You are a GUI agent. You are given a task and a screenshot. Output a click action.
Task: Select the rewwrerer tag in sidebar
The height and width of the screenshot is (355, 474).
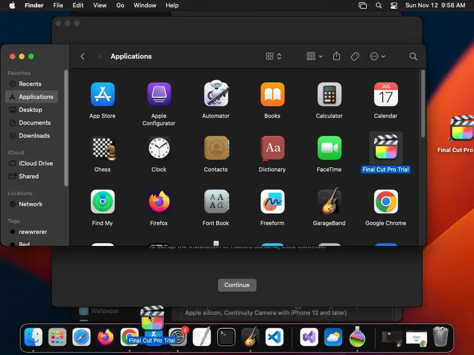(x=31, y=232)
